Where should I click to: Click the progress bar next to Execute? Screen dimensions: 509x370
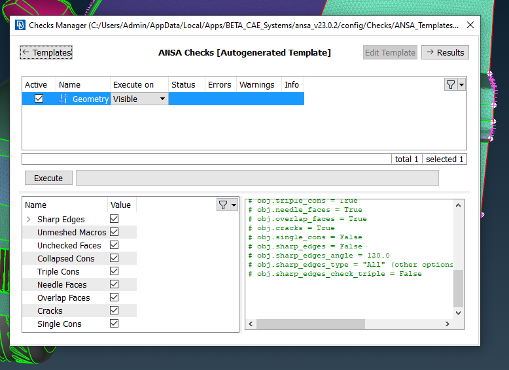click(x=257, y=178)
